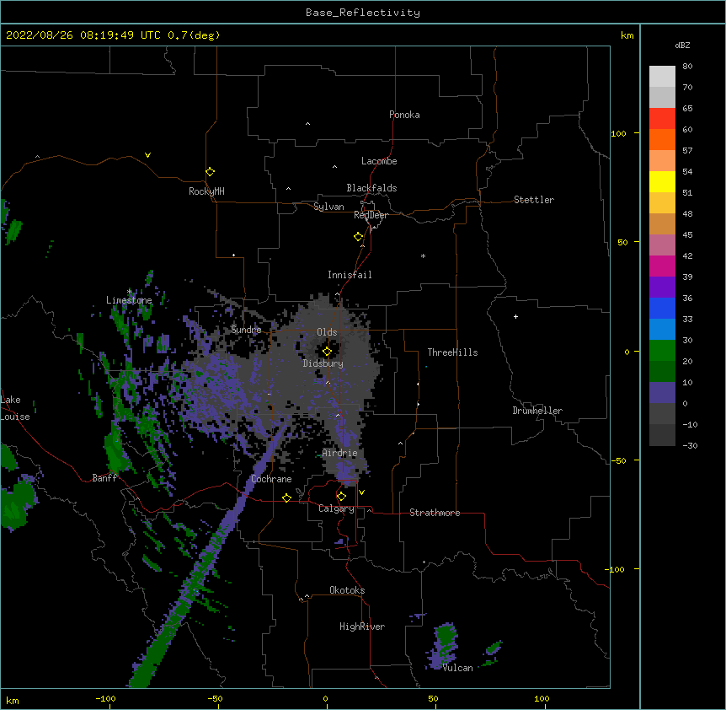Viewport: 726px width, 710px height.
Task: Click the yellow diamond marker below Cochrane label
Action: [x=286, y=498]
